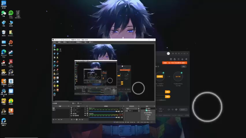Screen dimensions: 246x138
Task: Open the File menu in OBS
Action: (x=54, y=42)
